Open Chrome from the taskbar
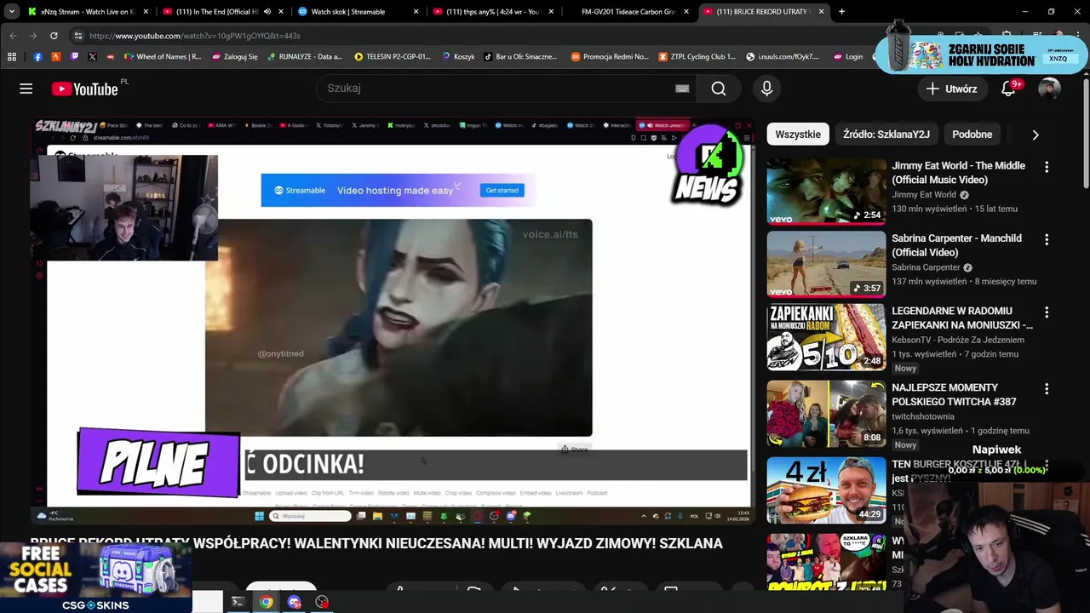This screenshot has height=613, width=1090. tap(267, 602)
